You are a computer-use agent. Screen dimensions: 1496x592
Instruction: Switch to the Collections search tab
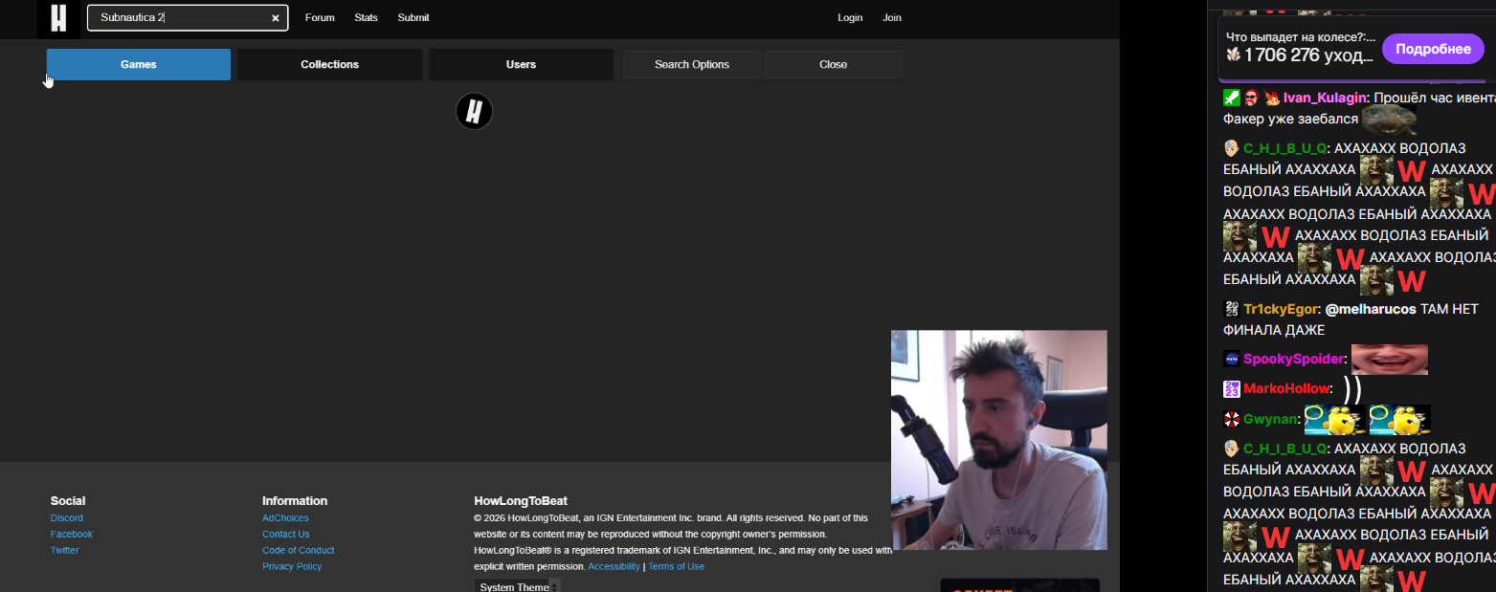pos(329,64)
